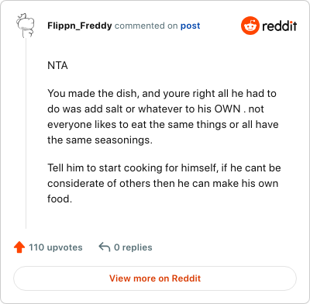This screenshot has width=310, height=304.
Task: Click the Flippn_Freddy avatar icon
Action: coord(26,26)
